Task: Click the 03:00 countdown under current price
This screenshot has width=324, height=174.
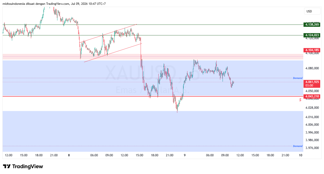Action: [309, 85]
